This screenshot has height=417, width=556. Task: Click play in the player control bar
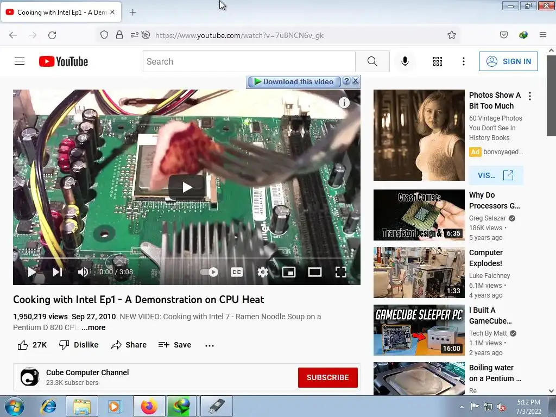click(32, 272)
